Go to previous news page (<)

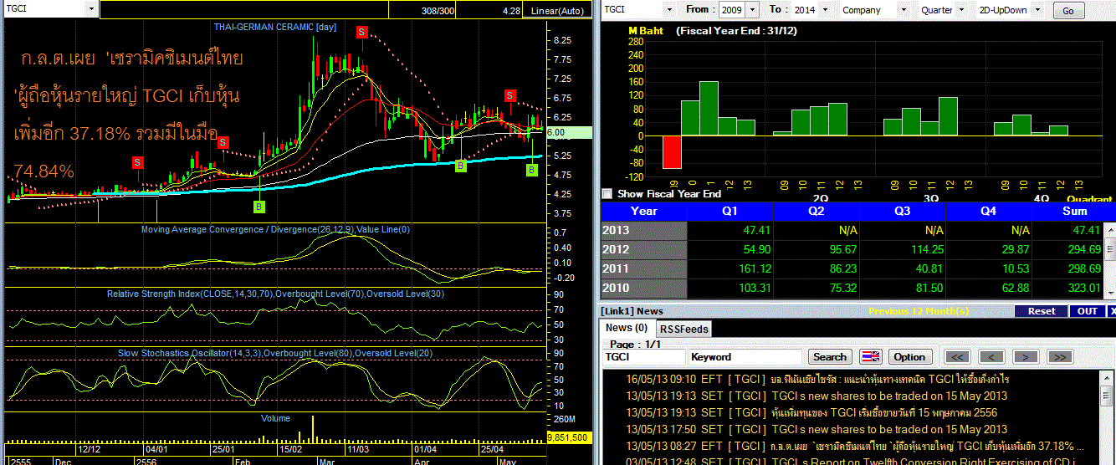pyautogui.click(x=991, y=356)
